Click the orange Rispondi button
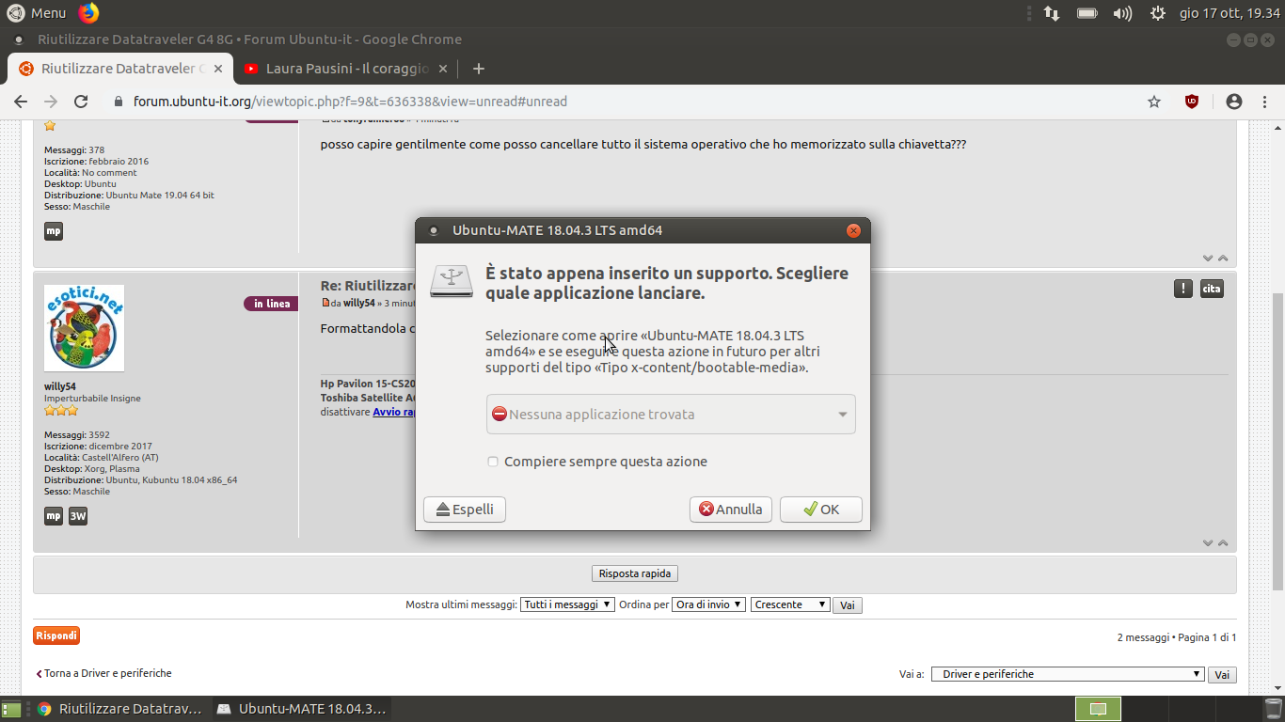1285x722 pixels. point(56,636)
